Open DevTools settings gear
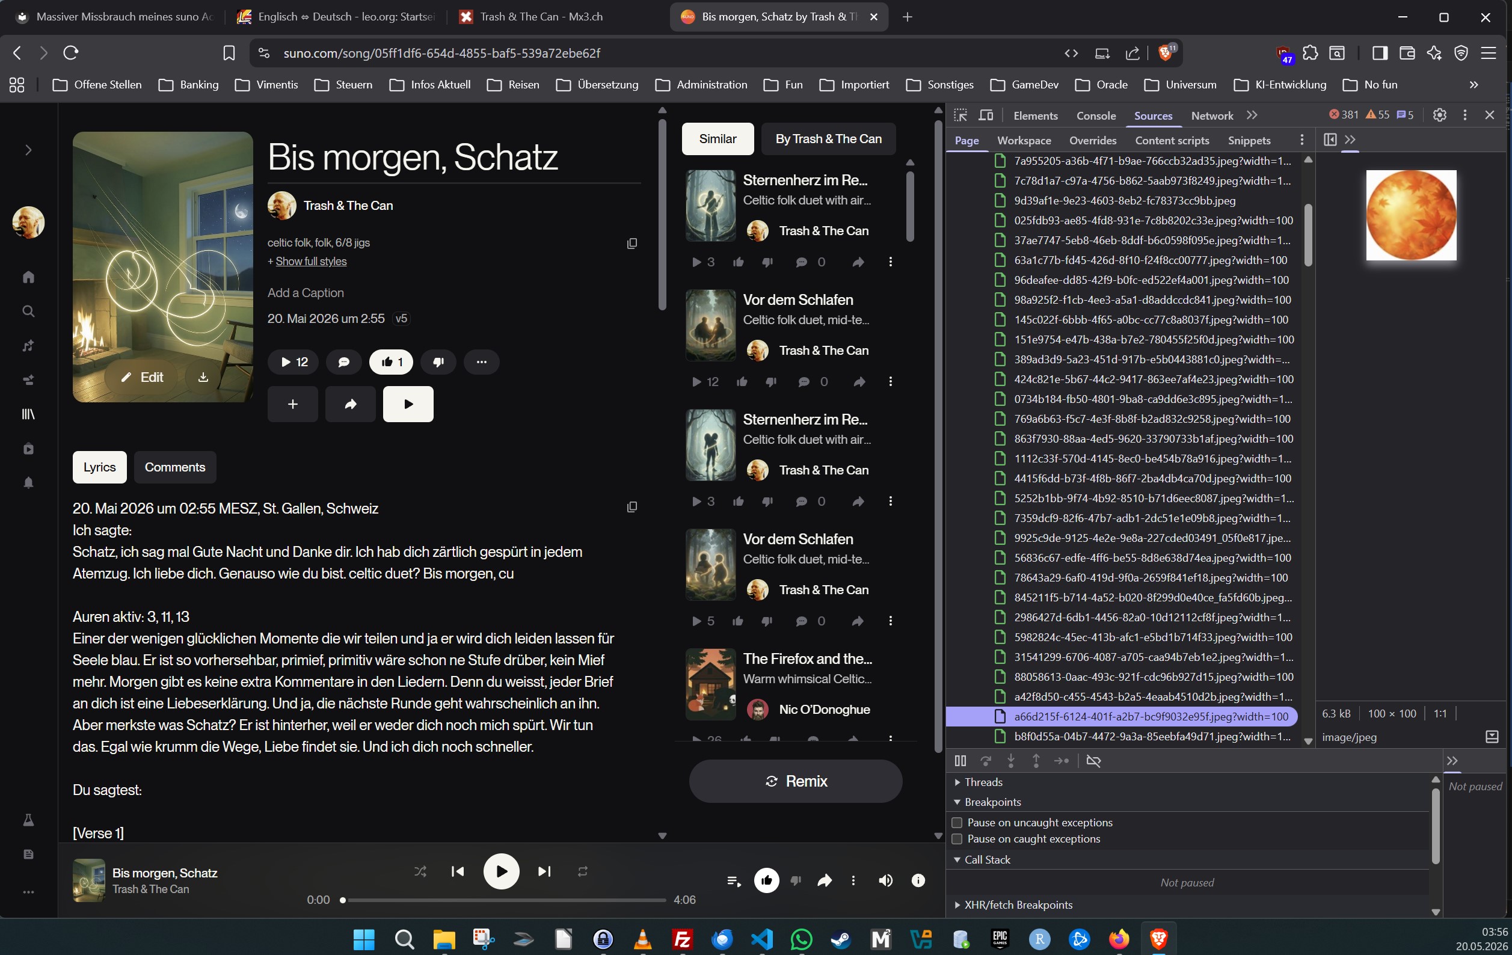Screen dimensions: 1512x955 [x=1439, y=115]
